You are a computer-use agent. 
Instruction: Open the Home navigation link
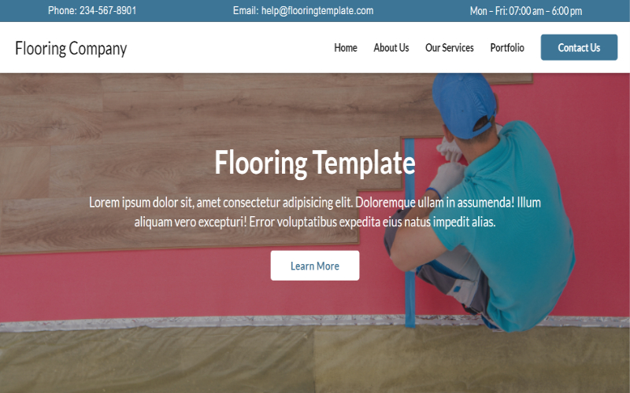(x=346, y=48)
